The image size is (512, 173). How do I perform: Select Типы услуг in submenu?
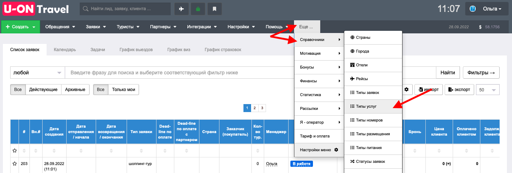pyautogui.click(x=373, y=107)
